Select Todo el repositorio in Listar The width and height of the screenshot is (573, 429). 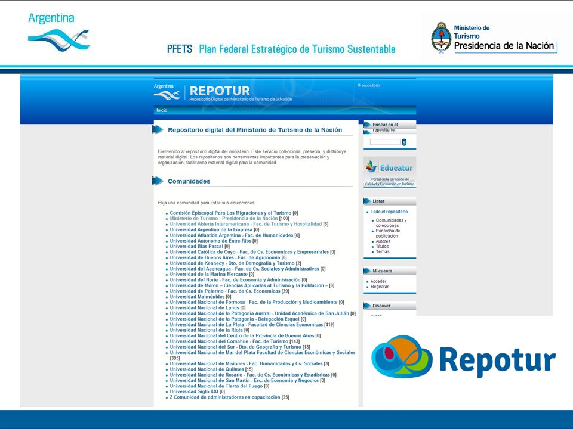389,212
